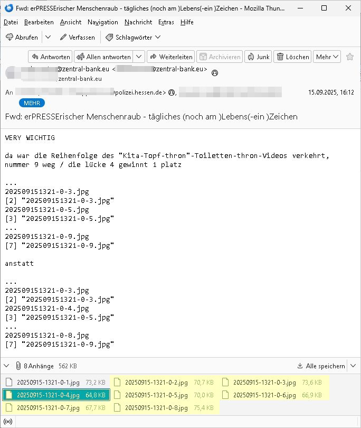This screenshot has height=428, width=361.
Task: Expand the Mehr actions dropdown
Action: click(x=327, y=57)
